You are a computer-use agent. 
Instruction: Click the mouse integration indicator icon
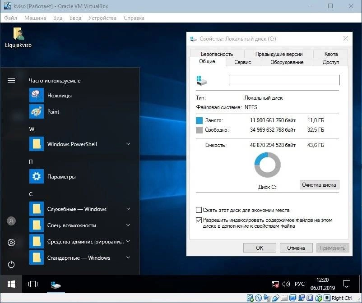click(x=319, y=298)
